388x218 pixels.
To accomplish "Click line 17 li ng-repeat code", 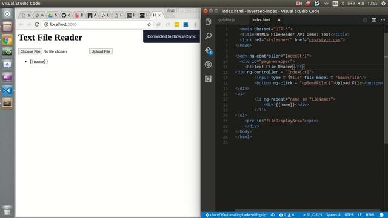I will pos(295,99).
